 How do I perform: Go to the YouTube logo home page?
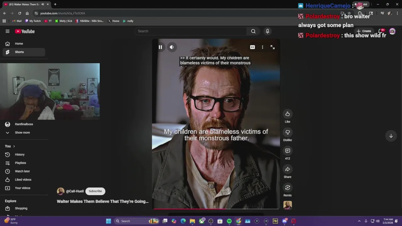click(x=25, y=31)
